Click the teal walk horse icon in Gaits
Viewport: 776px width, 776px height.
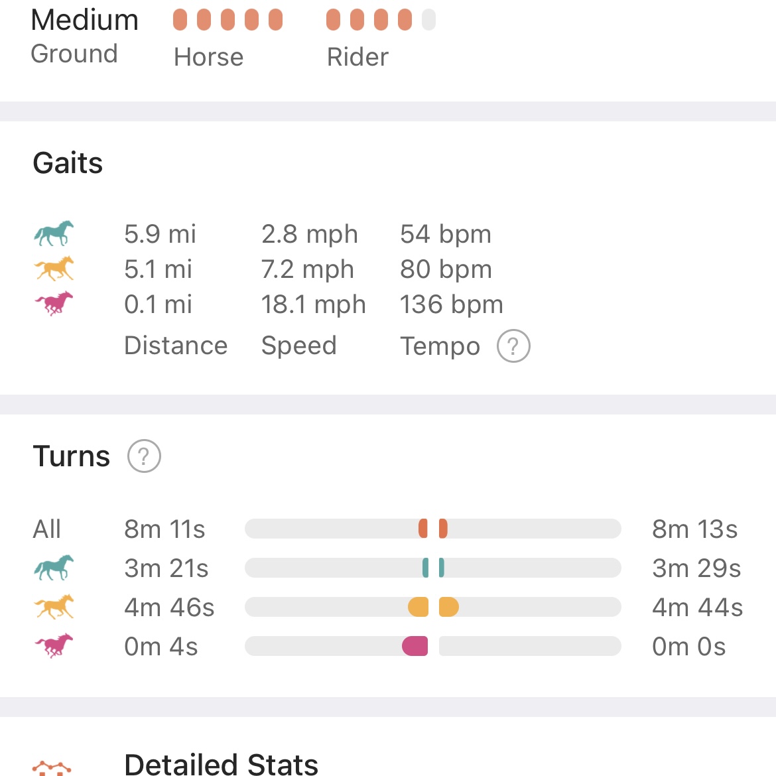click(54, 233)
